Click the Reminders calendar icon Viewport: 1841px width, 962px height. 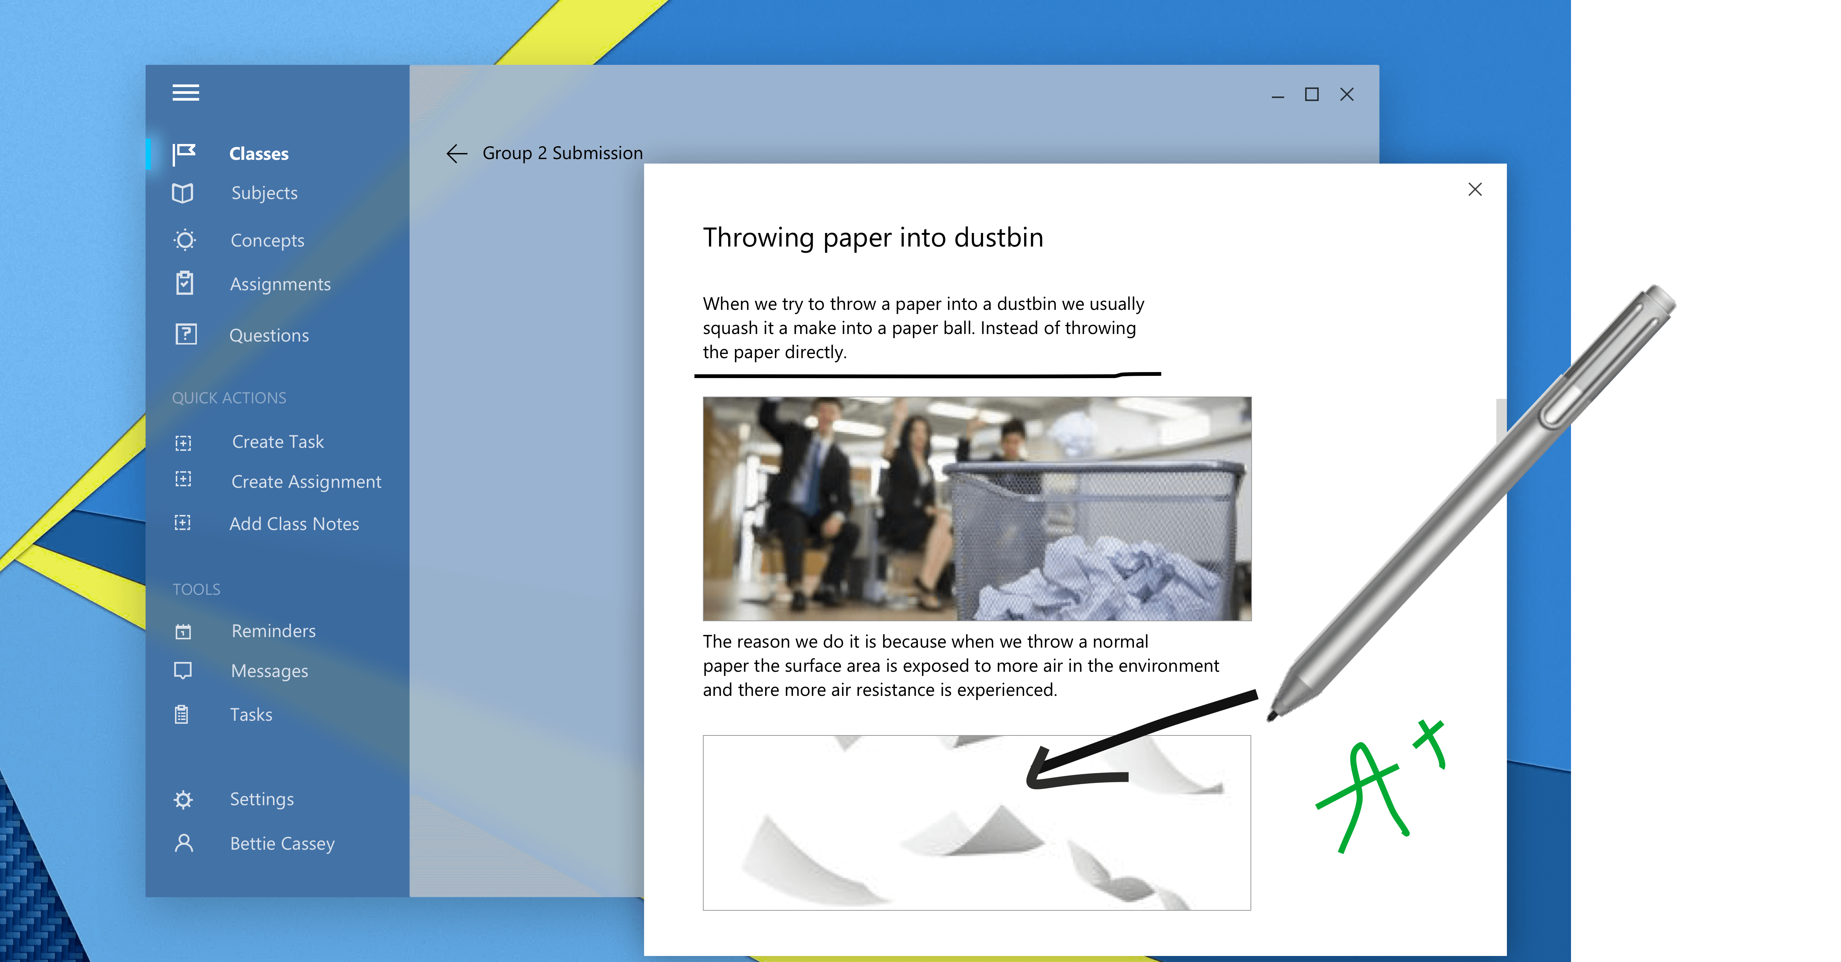(183, 631)
